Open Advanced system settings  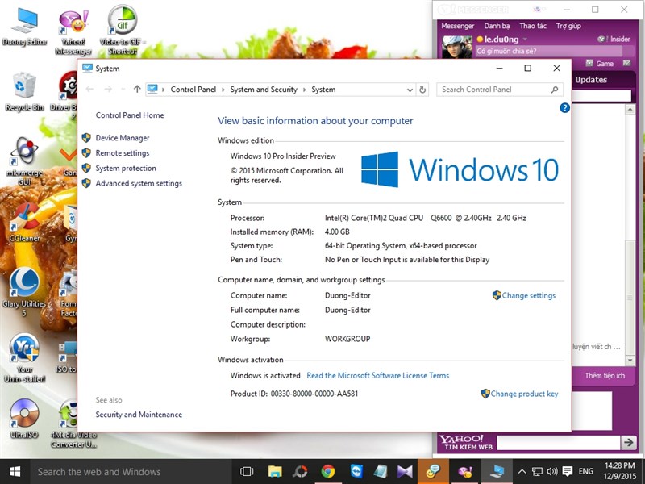[139, 184]
